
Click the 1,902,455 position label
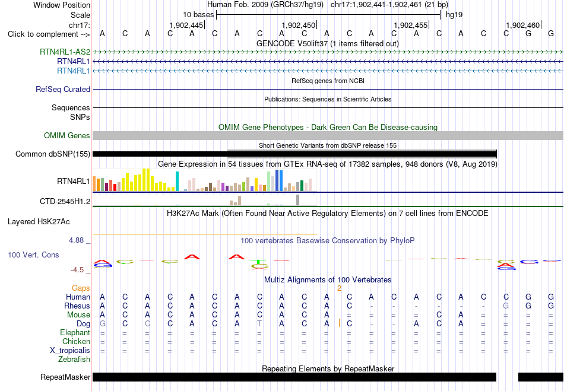pos(411,25)
